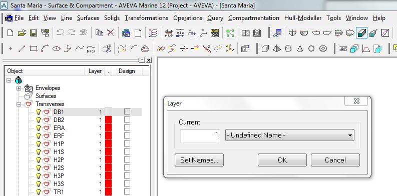Click the Set Names button

pos(199,160)
